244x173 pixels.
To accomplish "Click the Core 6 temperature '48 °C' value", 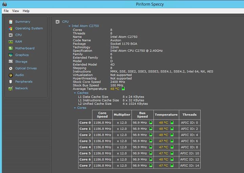I will (x=163, y=159).
